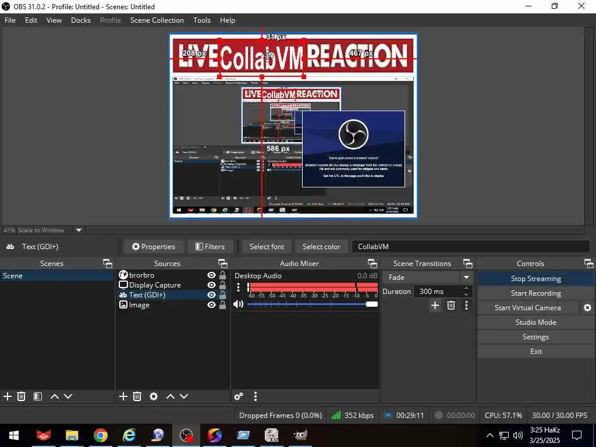Open the Scene Collection menu

tap(157, 20)
